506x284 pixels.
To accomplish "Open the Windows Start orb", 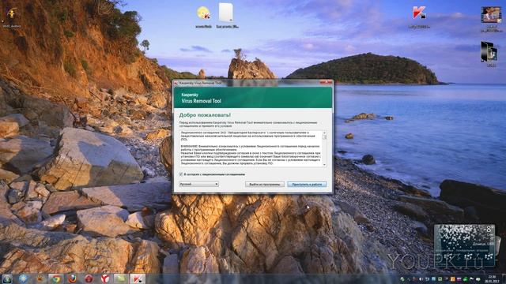I will [7, 278].
